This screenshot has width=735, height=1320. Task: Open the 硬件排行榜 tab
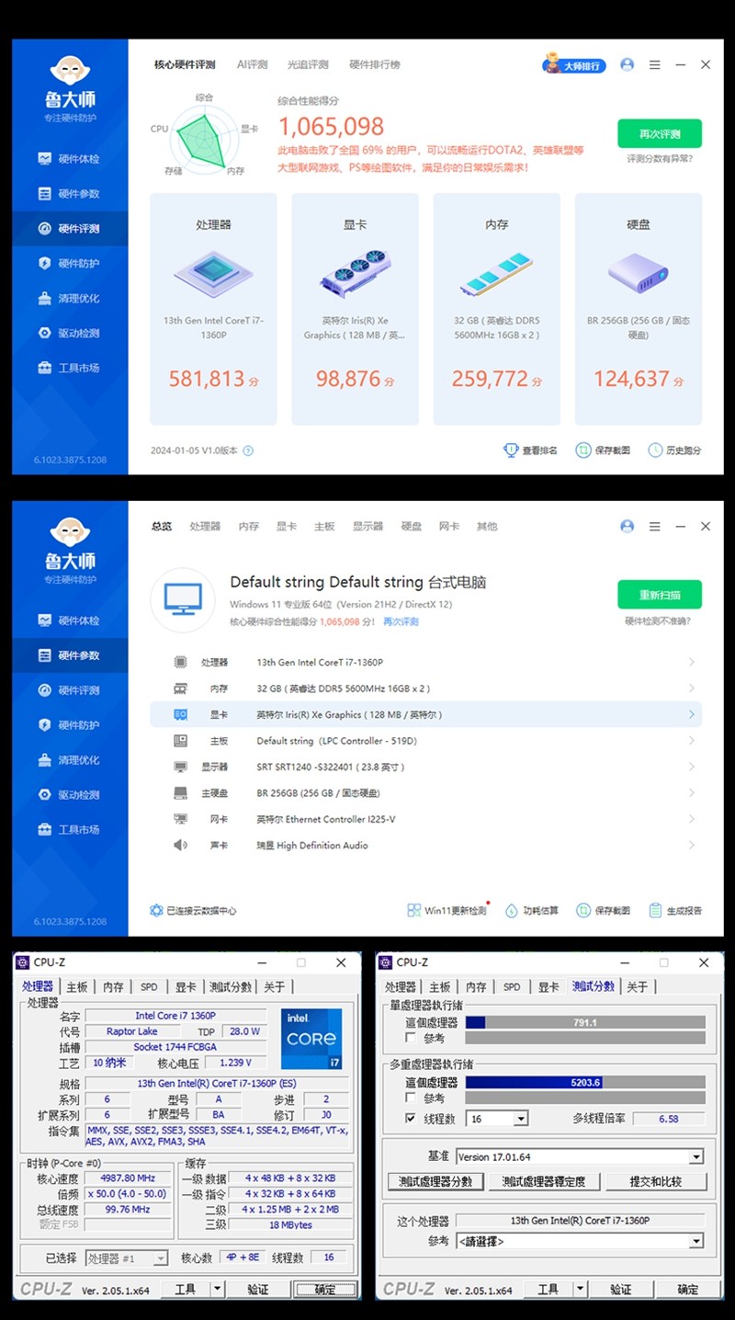coord(374,65)
